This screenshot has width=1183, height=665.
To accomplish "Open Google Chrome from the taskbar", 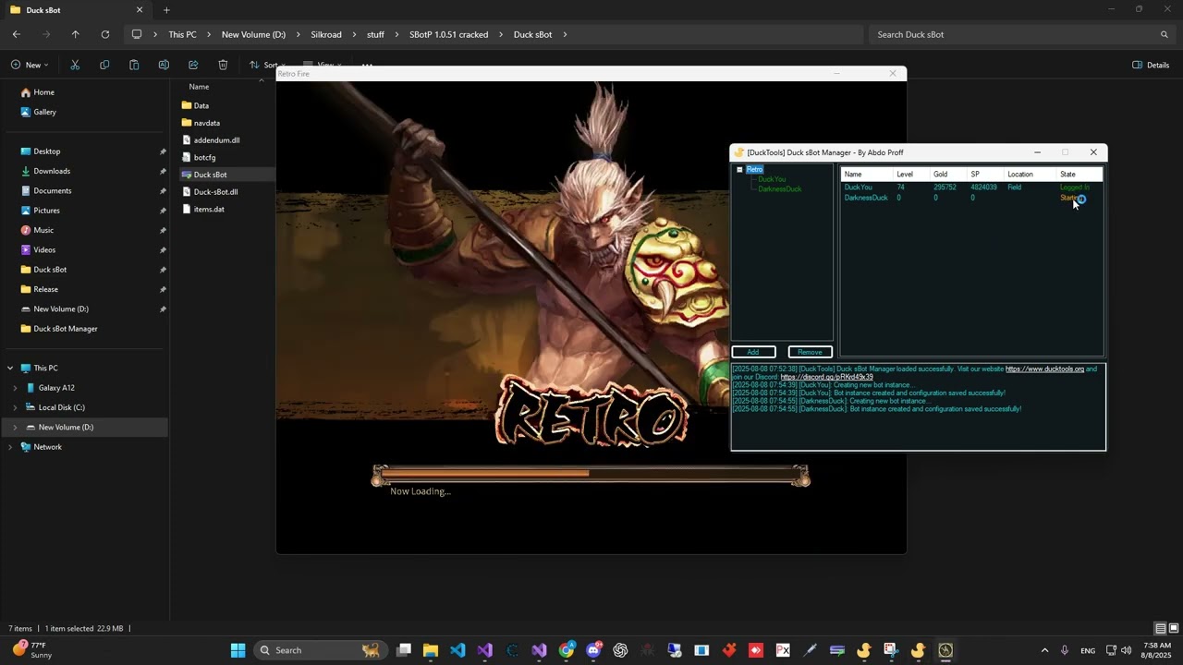I will [x=567, y=650].
